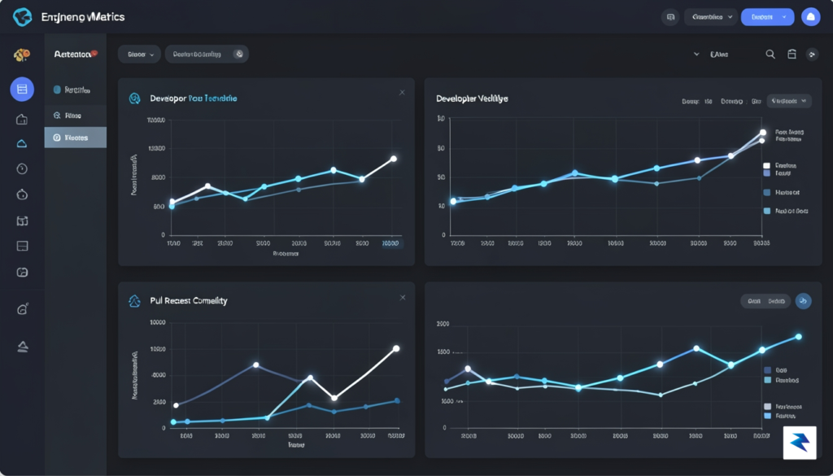Click the "Pul Recest Comelity" panel title
The width and height of the screenshot is (833, 476).
click(x=189, y=301)
